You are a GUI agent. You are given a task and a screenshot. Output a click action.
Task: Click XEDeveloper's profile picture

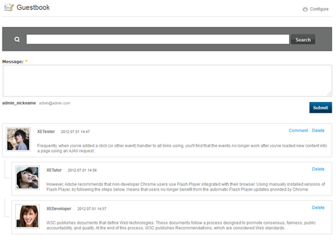(28, 216)
